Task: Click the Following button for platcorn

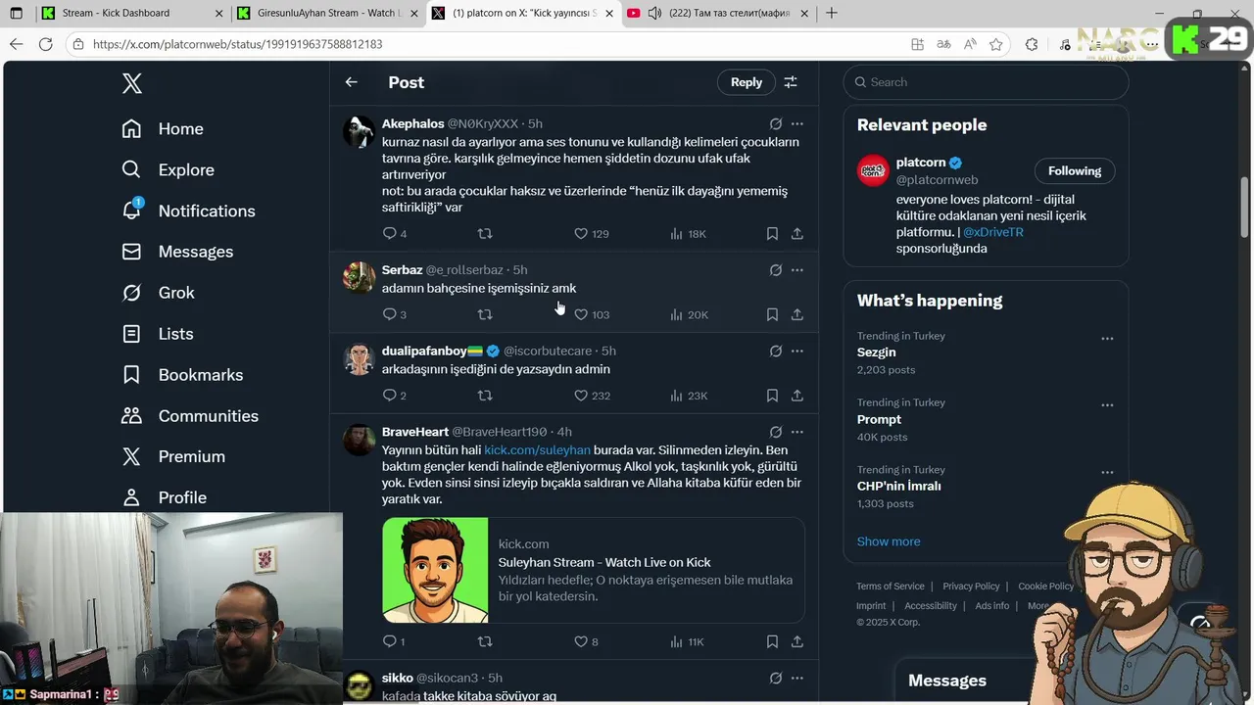Action: tap(1075, 171)
